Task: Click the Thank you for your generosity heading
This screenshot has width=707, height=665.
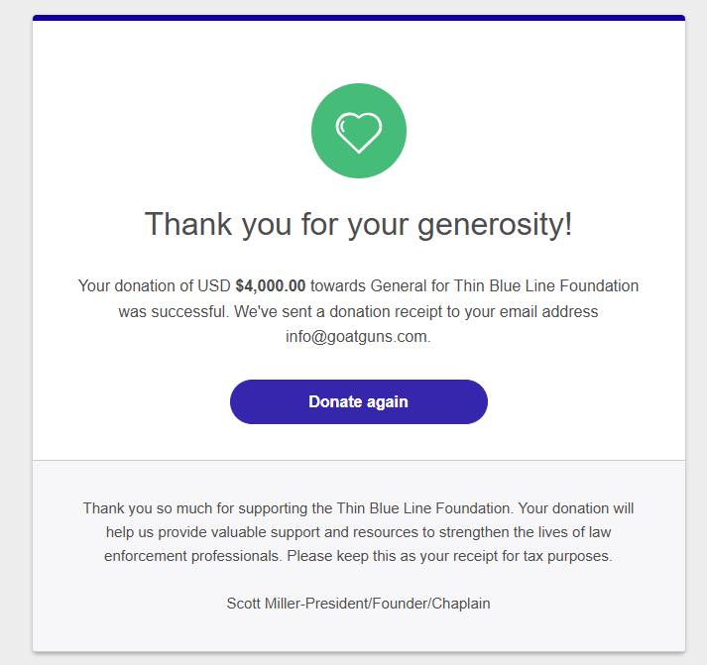Action: (x=359, y=224)
